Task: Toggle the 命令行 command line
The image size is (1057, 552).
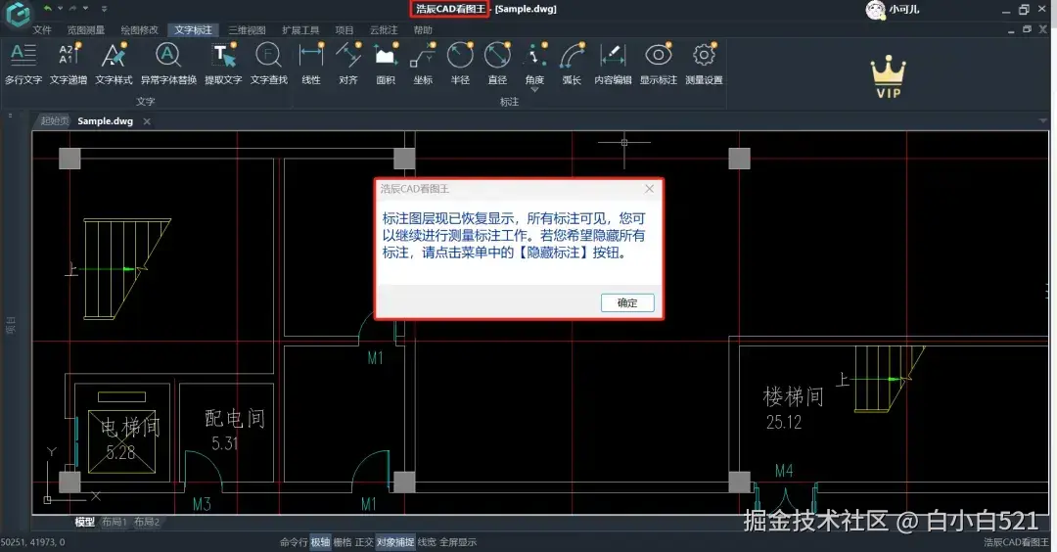Action: 294,542
